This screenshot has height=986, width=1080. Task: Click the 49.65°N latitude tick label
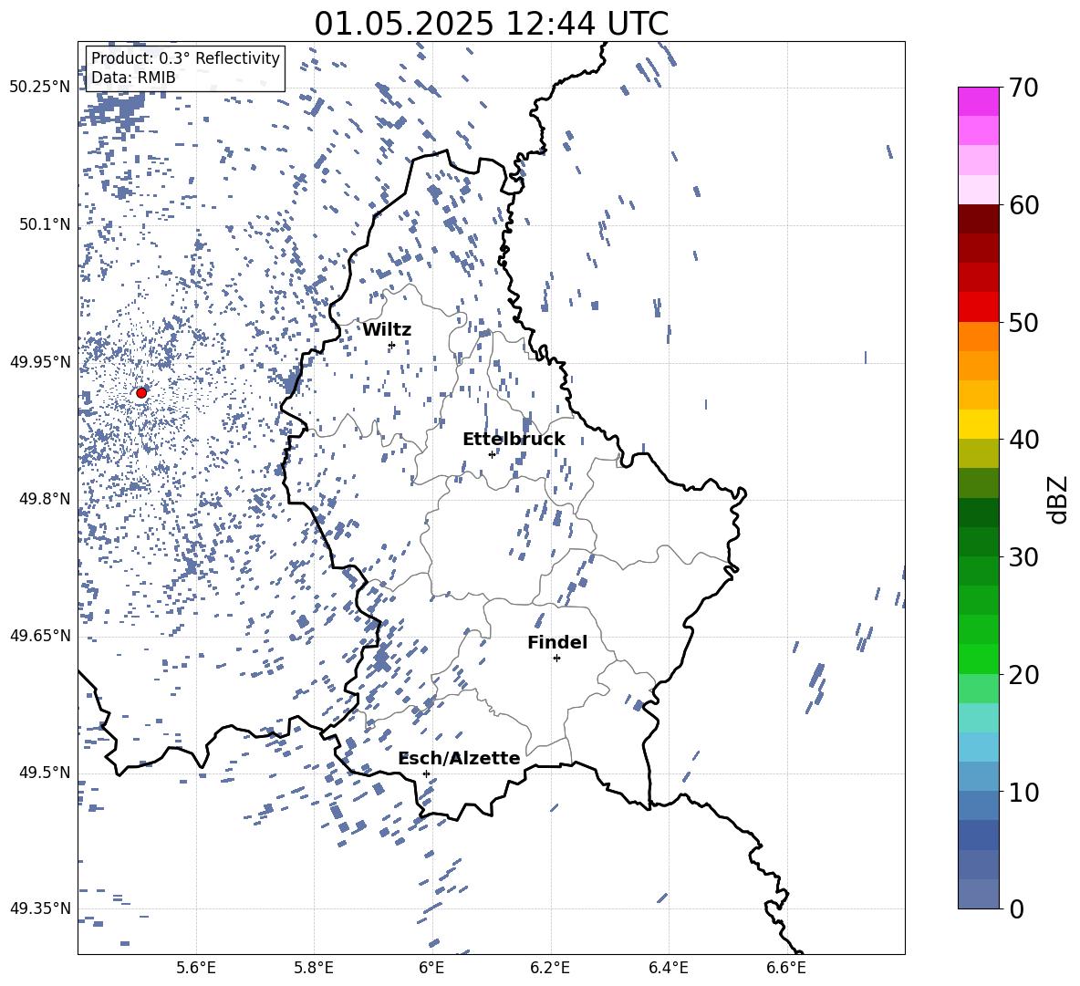point(40,636)
